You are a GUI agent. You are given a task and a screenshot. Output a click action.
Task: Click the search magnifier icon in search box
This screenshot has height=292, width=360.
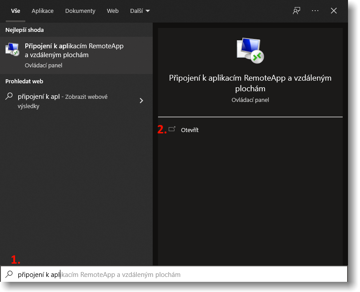9,274
